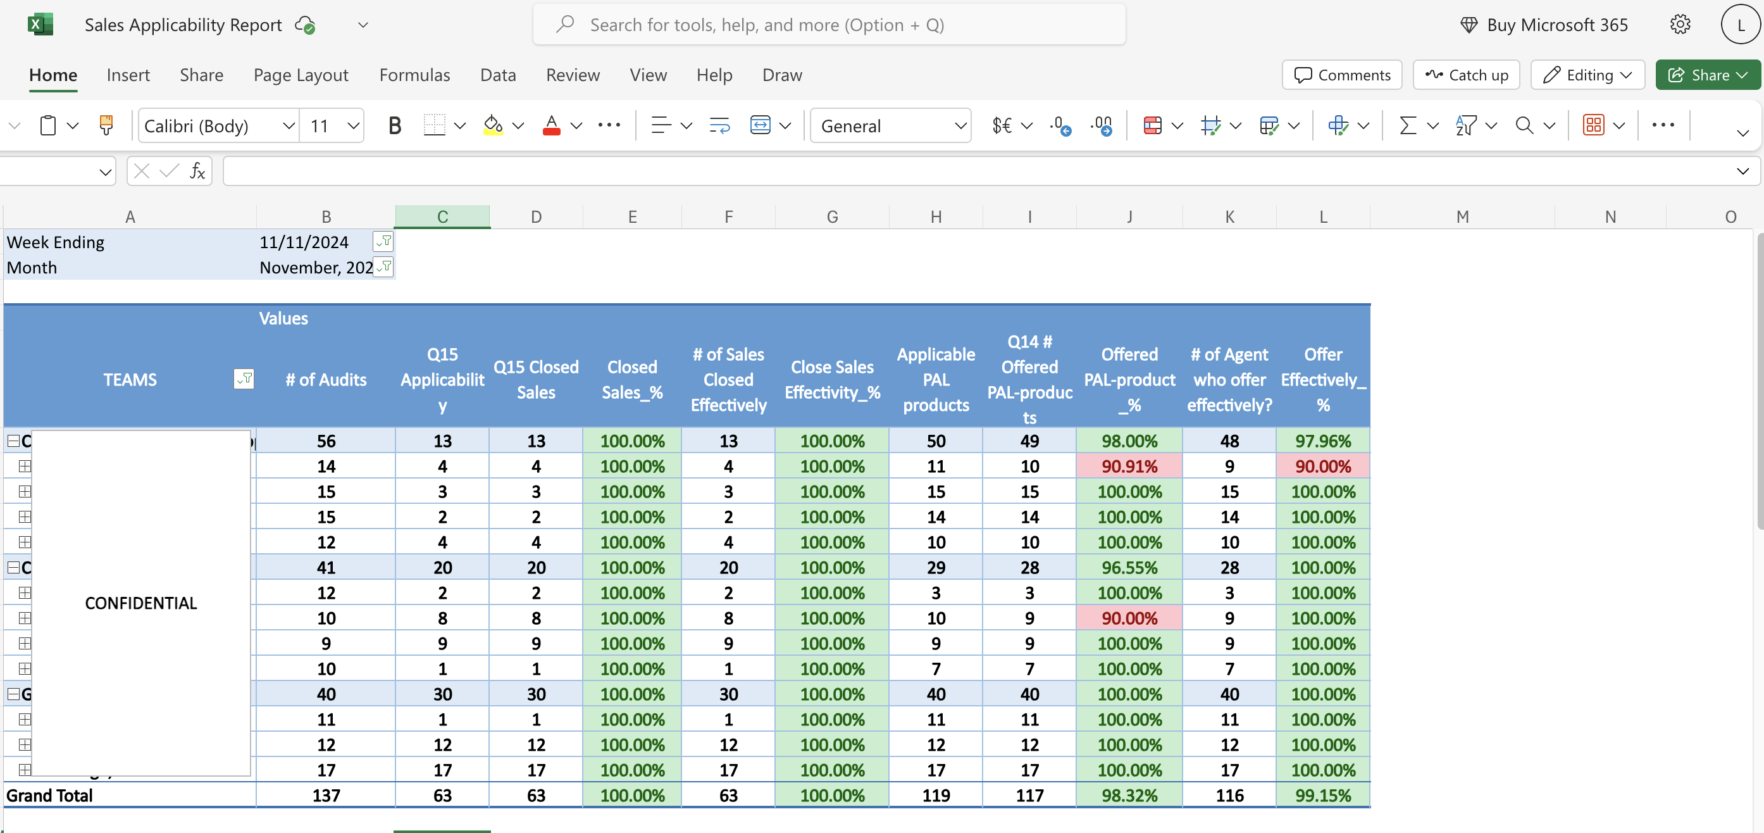Viewport: 1764px width, 833px height.
Task: Click the Catch up button
Action: coord(1466,75)
